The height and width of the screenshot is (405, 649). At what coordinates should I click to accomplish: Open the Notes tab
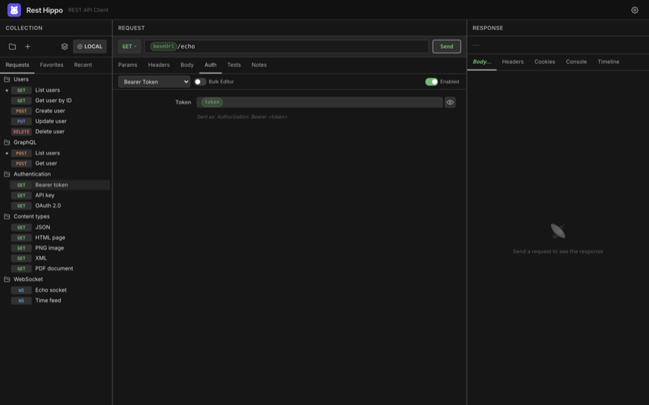pyautogui.click(x=259, y=65)
